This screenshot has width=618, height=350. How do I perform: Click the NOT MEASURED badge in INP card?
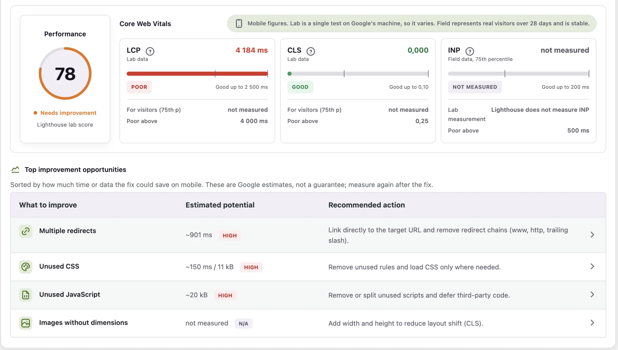point(475,87)
